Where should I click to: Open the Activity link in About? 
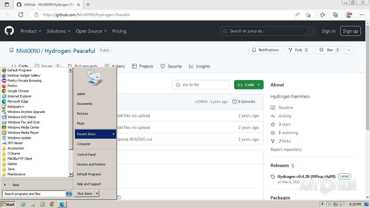coord(285,116)
